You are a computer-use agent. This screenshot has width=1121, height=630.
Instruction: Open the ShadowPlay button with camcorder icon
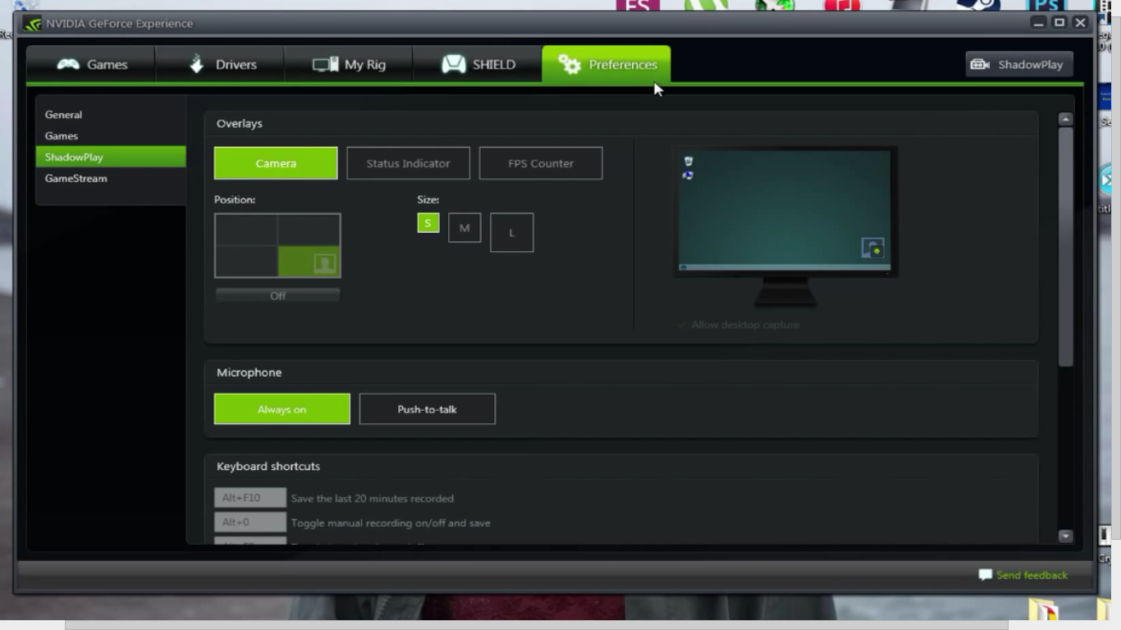point(1019,65)
